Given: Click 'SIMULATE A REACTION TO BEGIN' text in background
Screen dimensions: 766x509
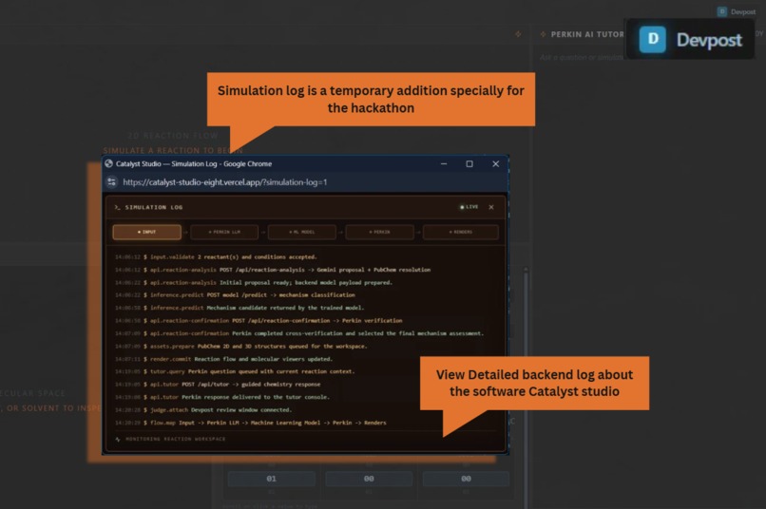Looking at the screenshot, I should click(172, 150).
